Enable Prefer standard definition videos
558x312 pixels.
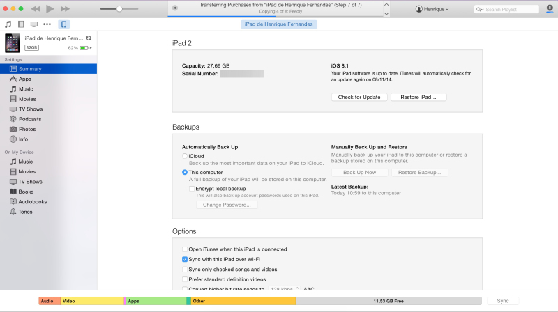point(185,279)
